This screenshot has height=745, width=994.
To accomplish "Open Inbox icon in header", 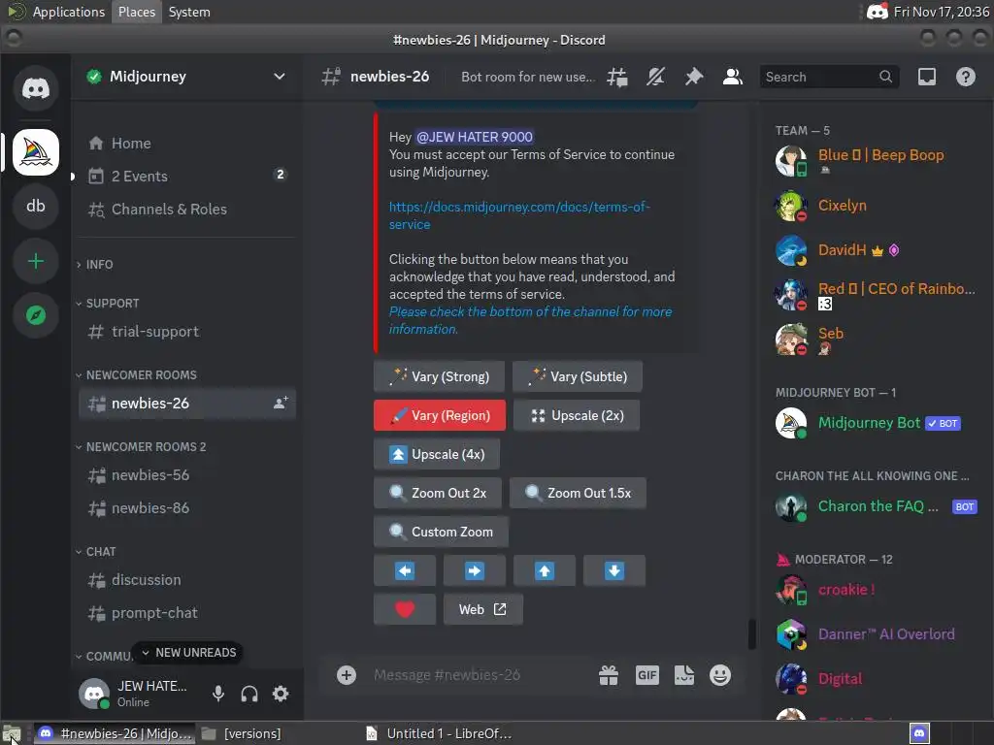I will pos(927,77).
